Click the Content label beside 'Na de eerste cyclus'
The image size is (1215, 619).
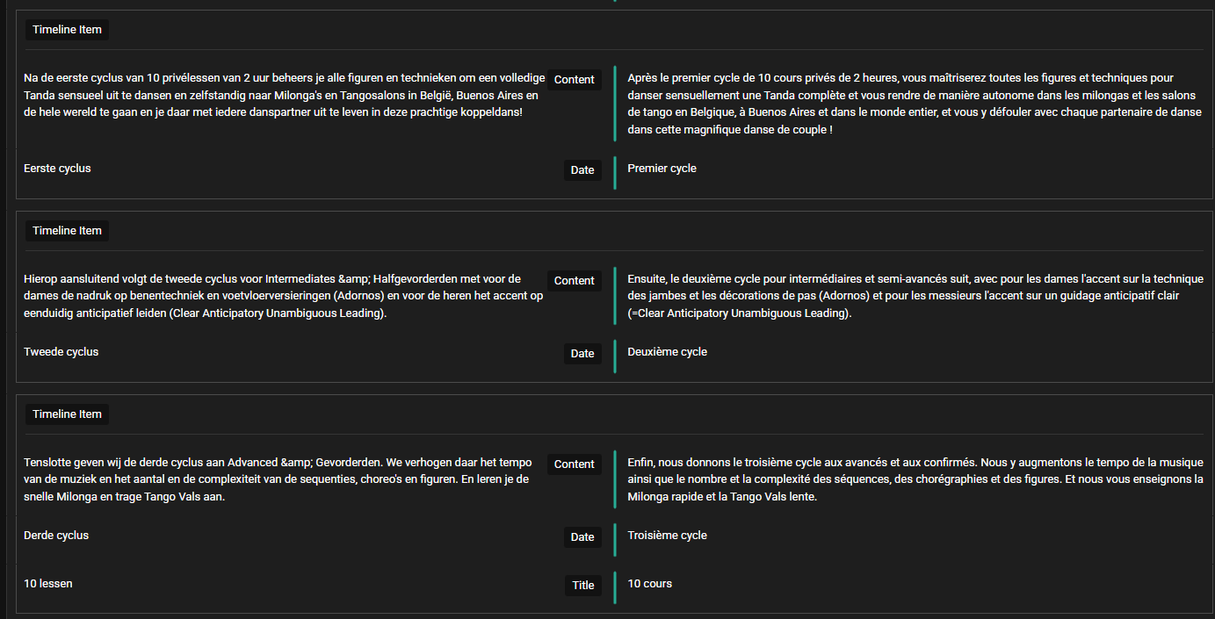pyautogui.click(x=575, y=80)
